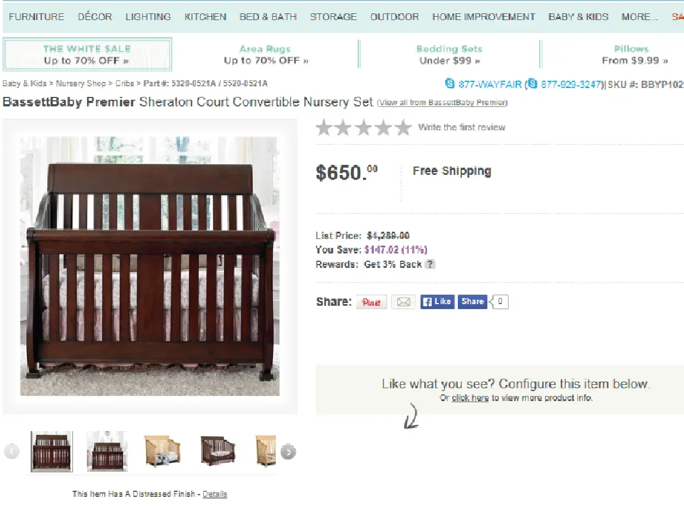Click the Facebook Like button
This screenshot has height=513, width=684.
click(x=437, y=301)
